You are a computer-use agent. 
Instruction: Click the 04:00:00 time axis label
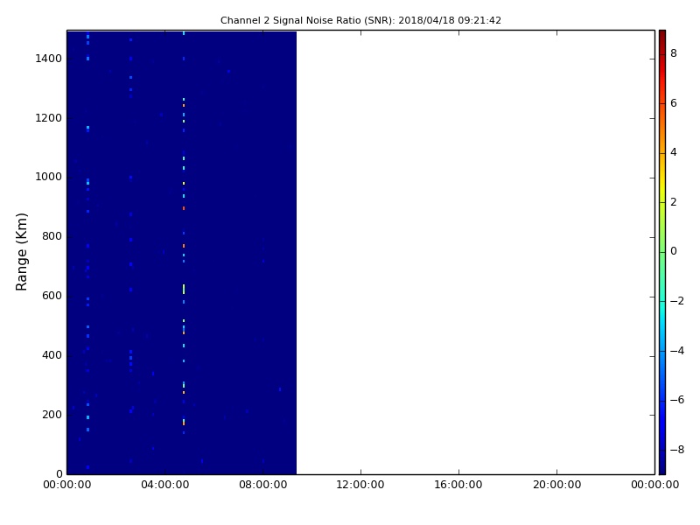tap(164, 485)
